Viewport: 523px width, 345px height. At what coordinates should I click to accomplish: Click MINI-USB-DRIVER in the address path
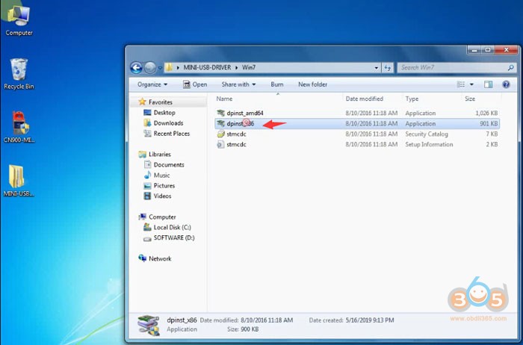click(207, 67)
